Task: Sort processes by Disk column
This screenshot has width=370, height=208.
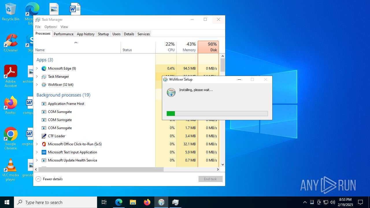Action: point(208,47)
